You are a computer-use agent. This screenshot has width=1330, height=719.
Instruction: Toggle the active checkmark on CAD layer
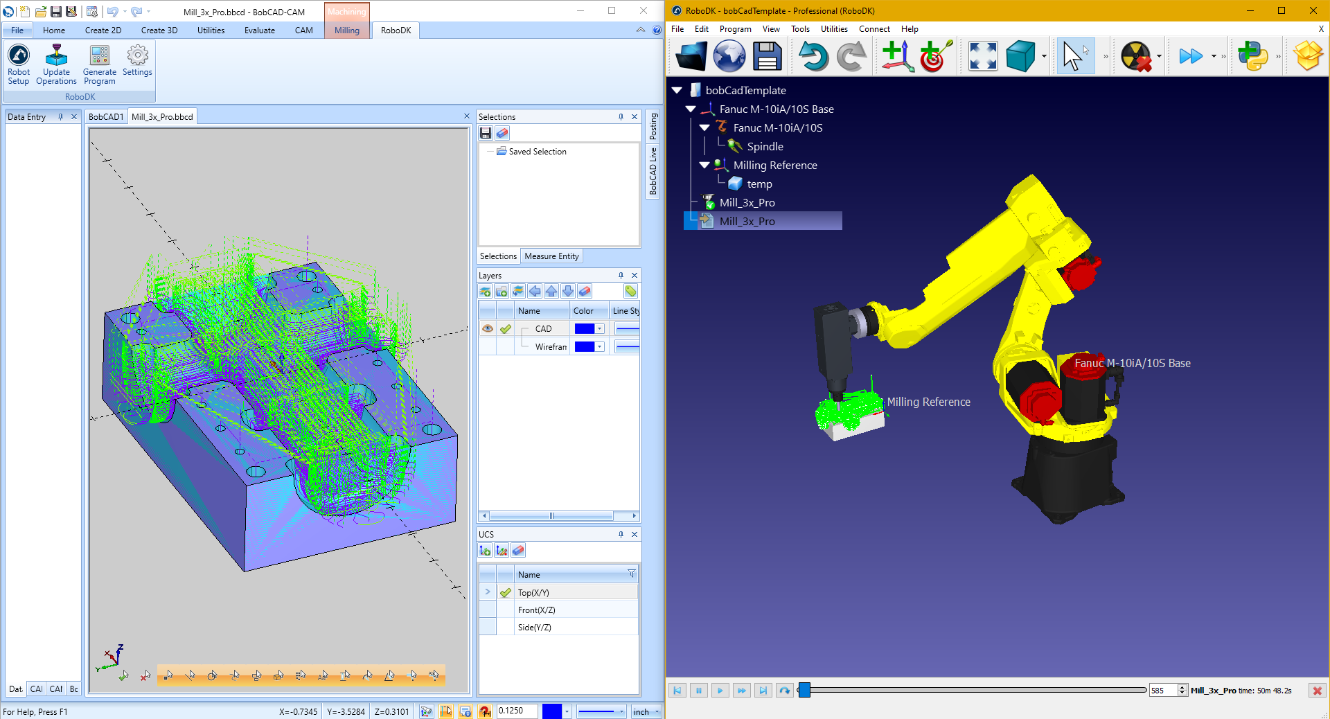pyautogui.click(x=506, y=329)
